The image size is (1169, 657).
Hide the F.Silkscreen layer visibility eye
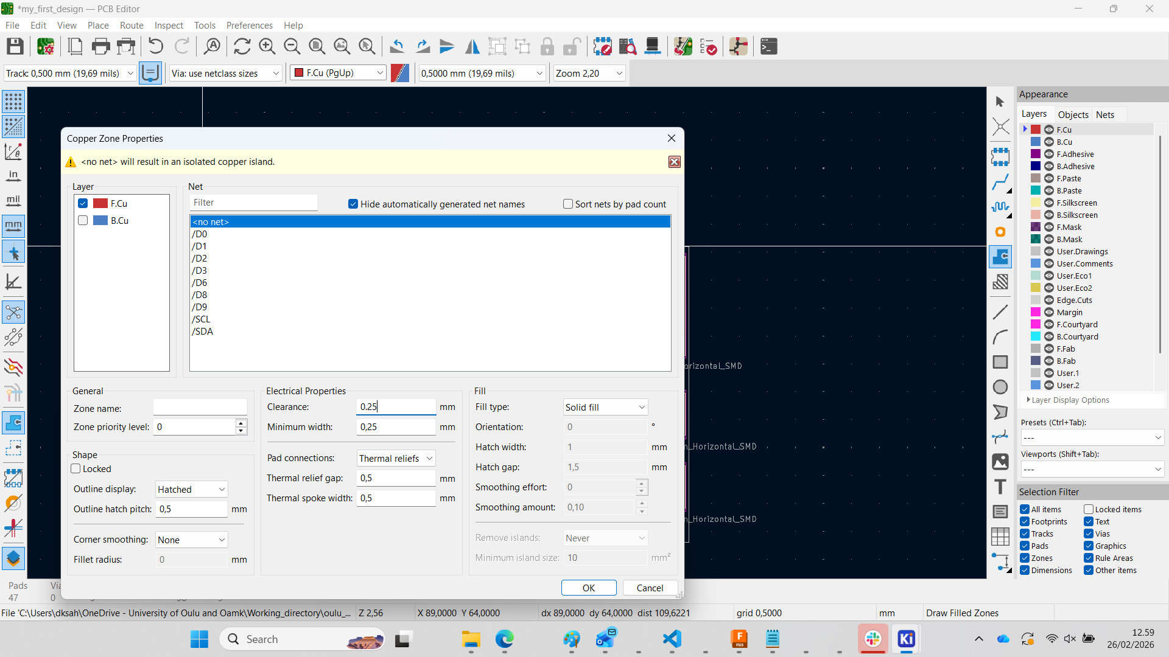click(x=1049, y=203)
